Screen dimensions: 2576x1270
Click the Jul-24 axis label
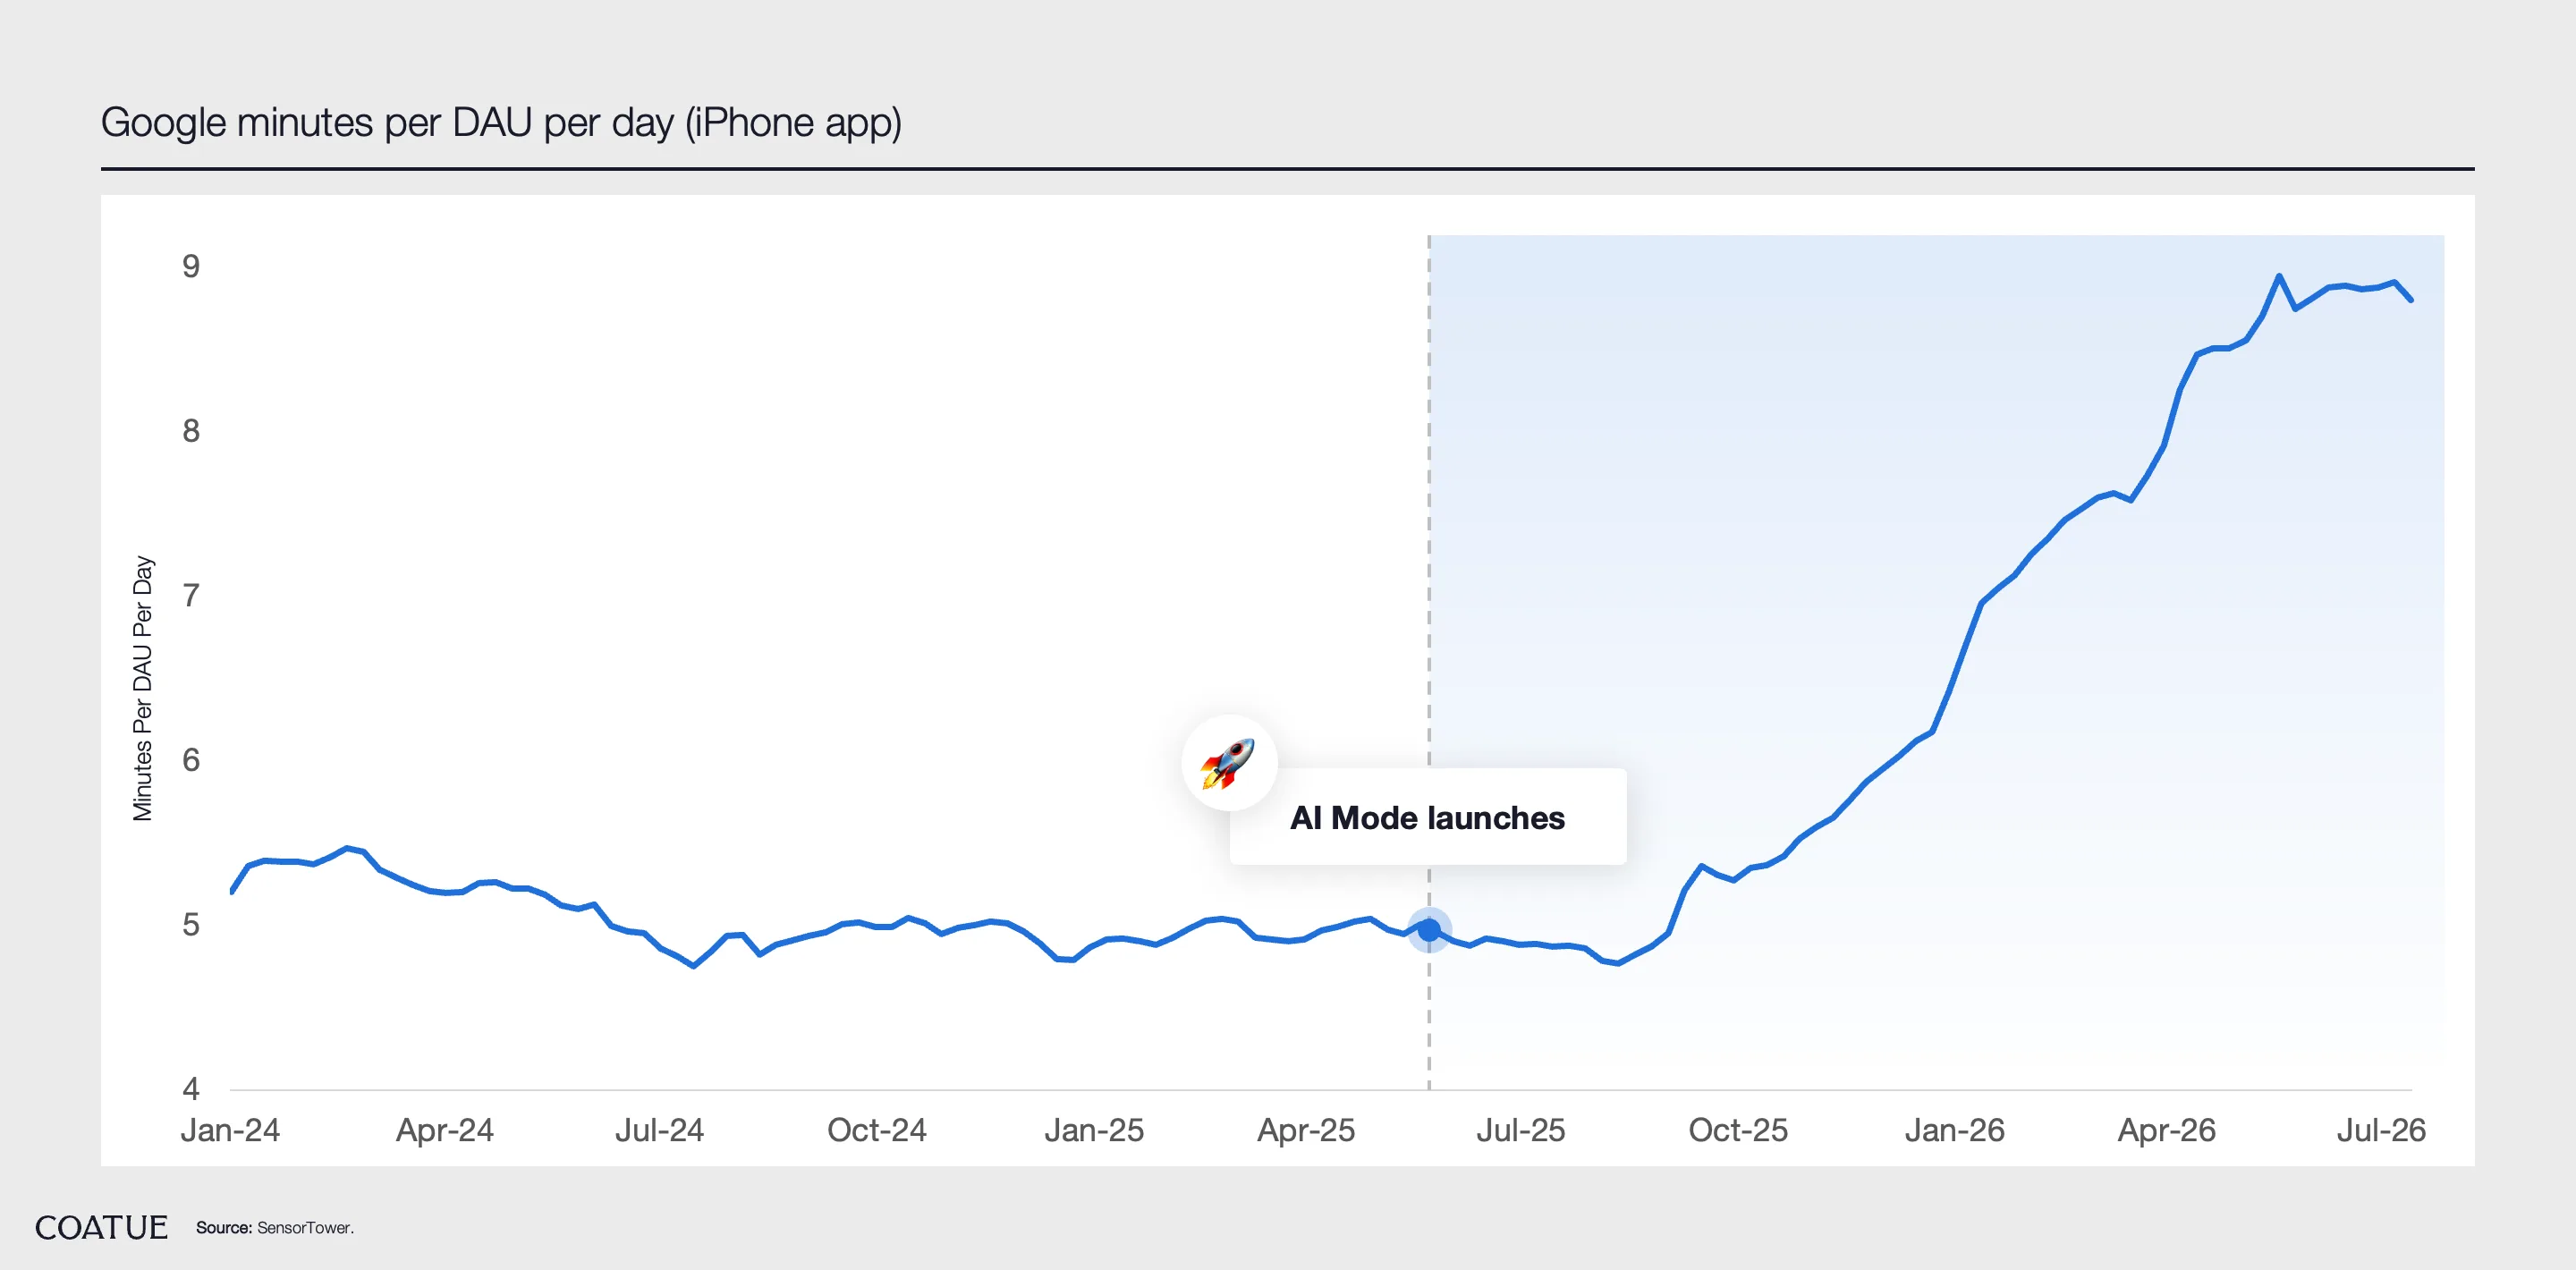click(x=660, y=1130)
